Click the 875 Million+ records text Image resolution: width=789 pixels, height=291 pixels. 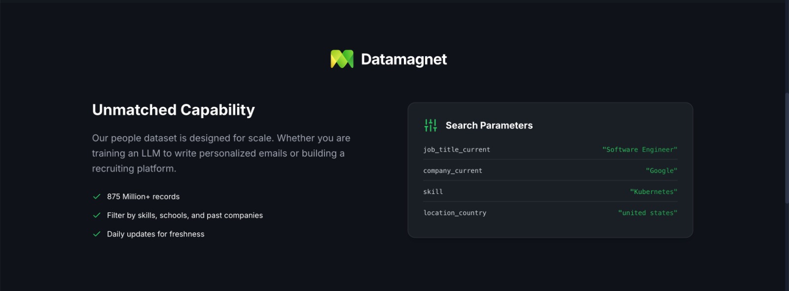pyautogui.click(x=143, y=196)
